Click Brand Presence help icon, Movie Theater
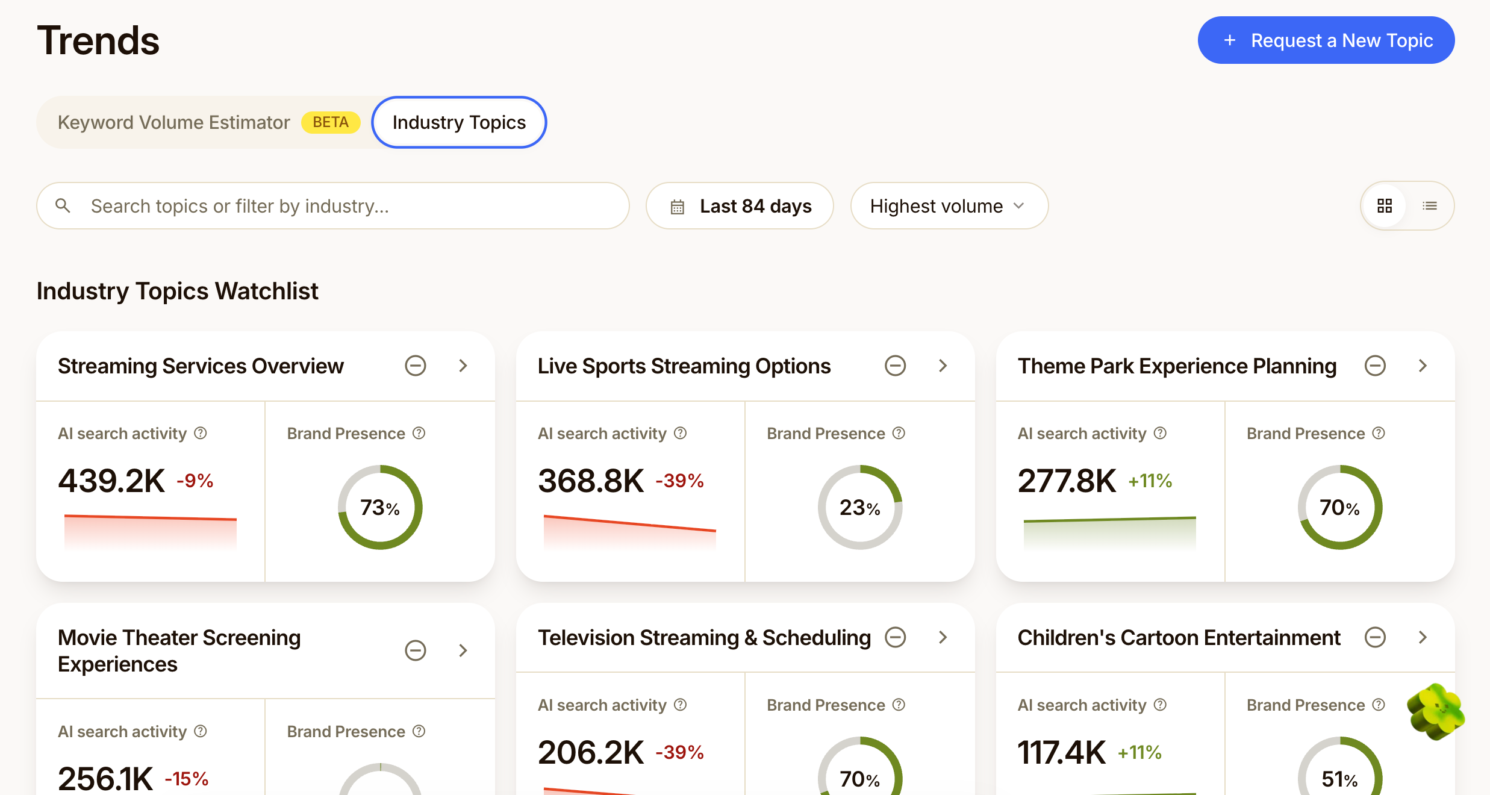The width and height of the screenshot is (1490, 795). pyautogui.click(x=419, y=731)
